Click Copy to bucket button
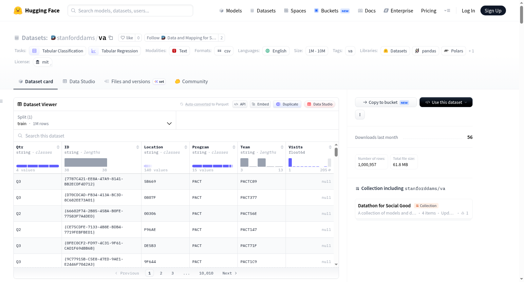This screenshot has height=282, width=524. (x=386, y=102)
